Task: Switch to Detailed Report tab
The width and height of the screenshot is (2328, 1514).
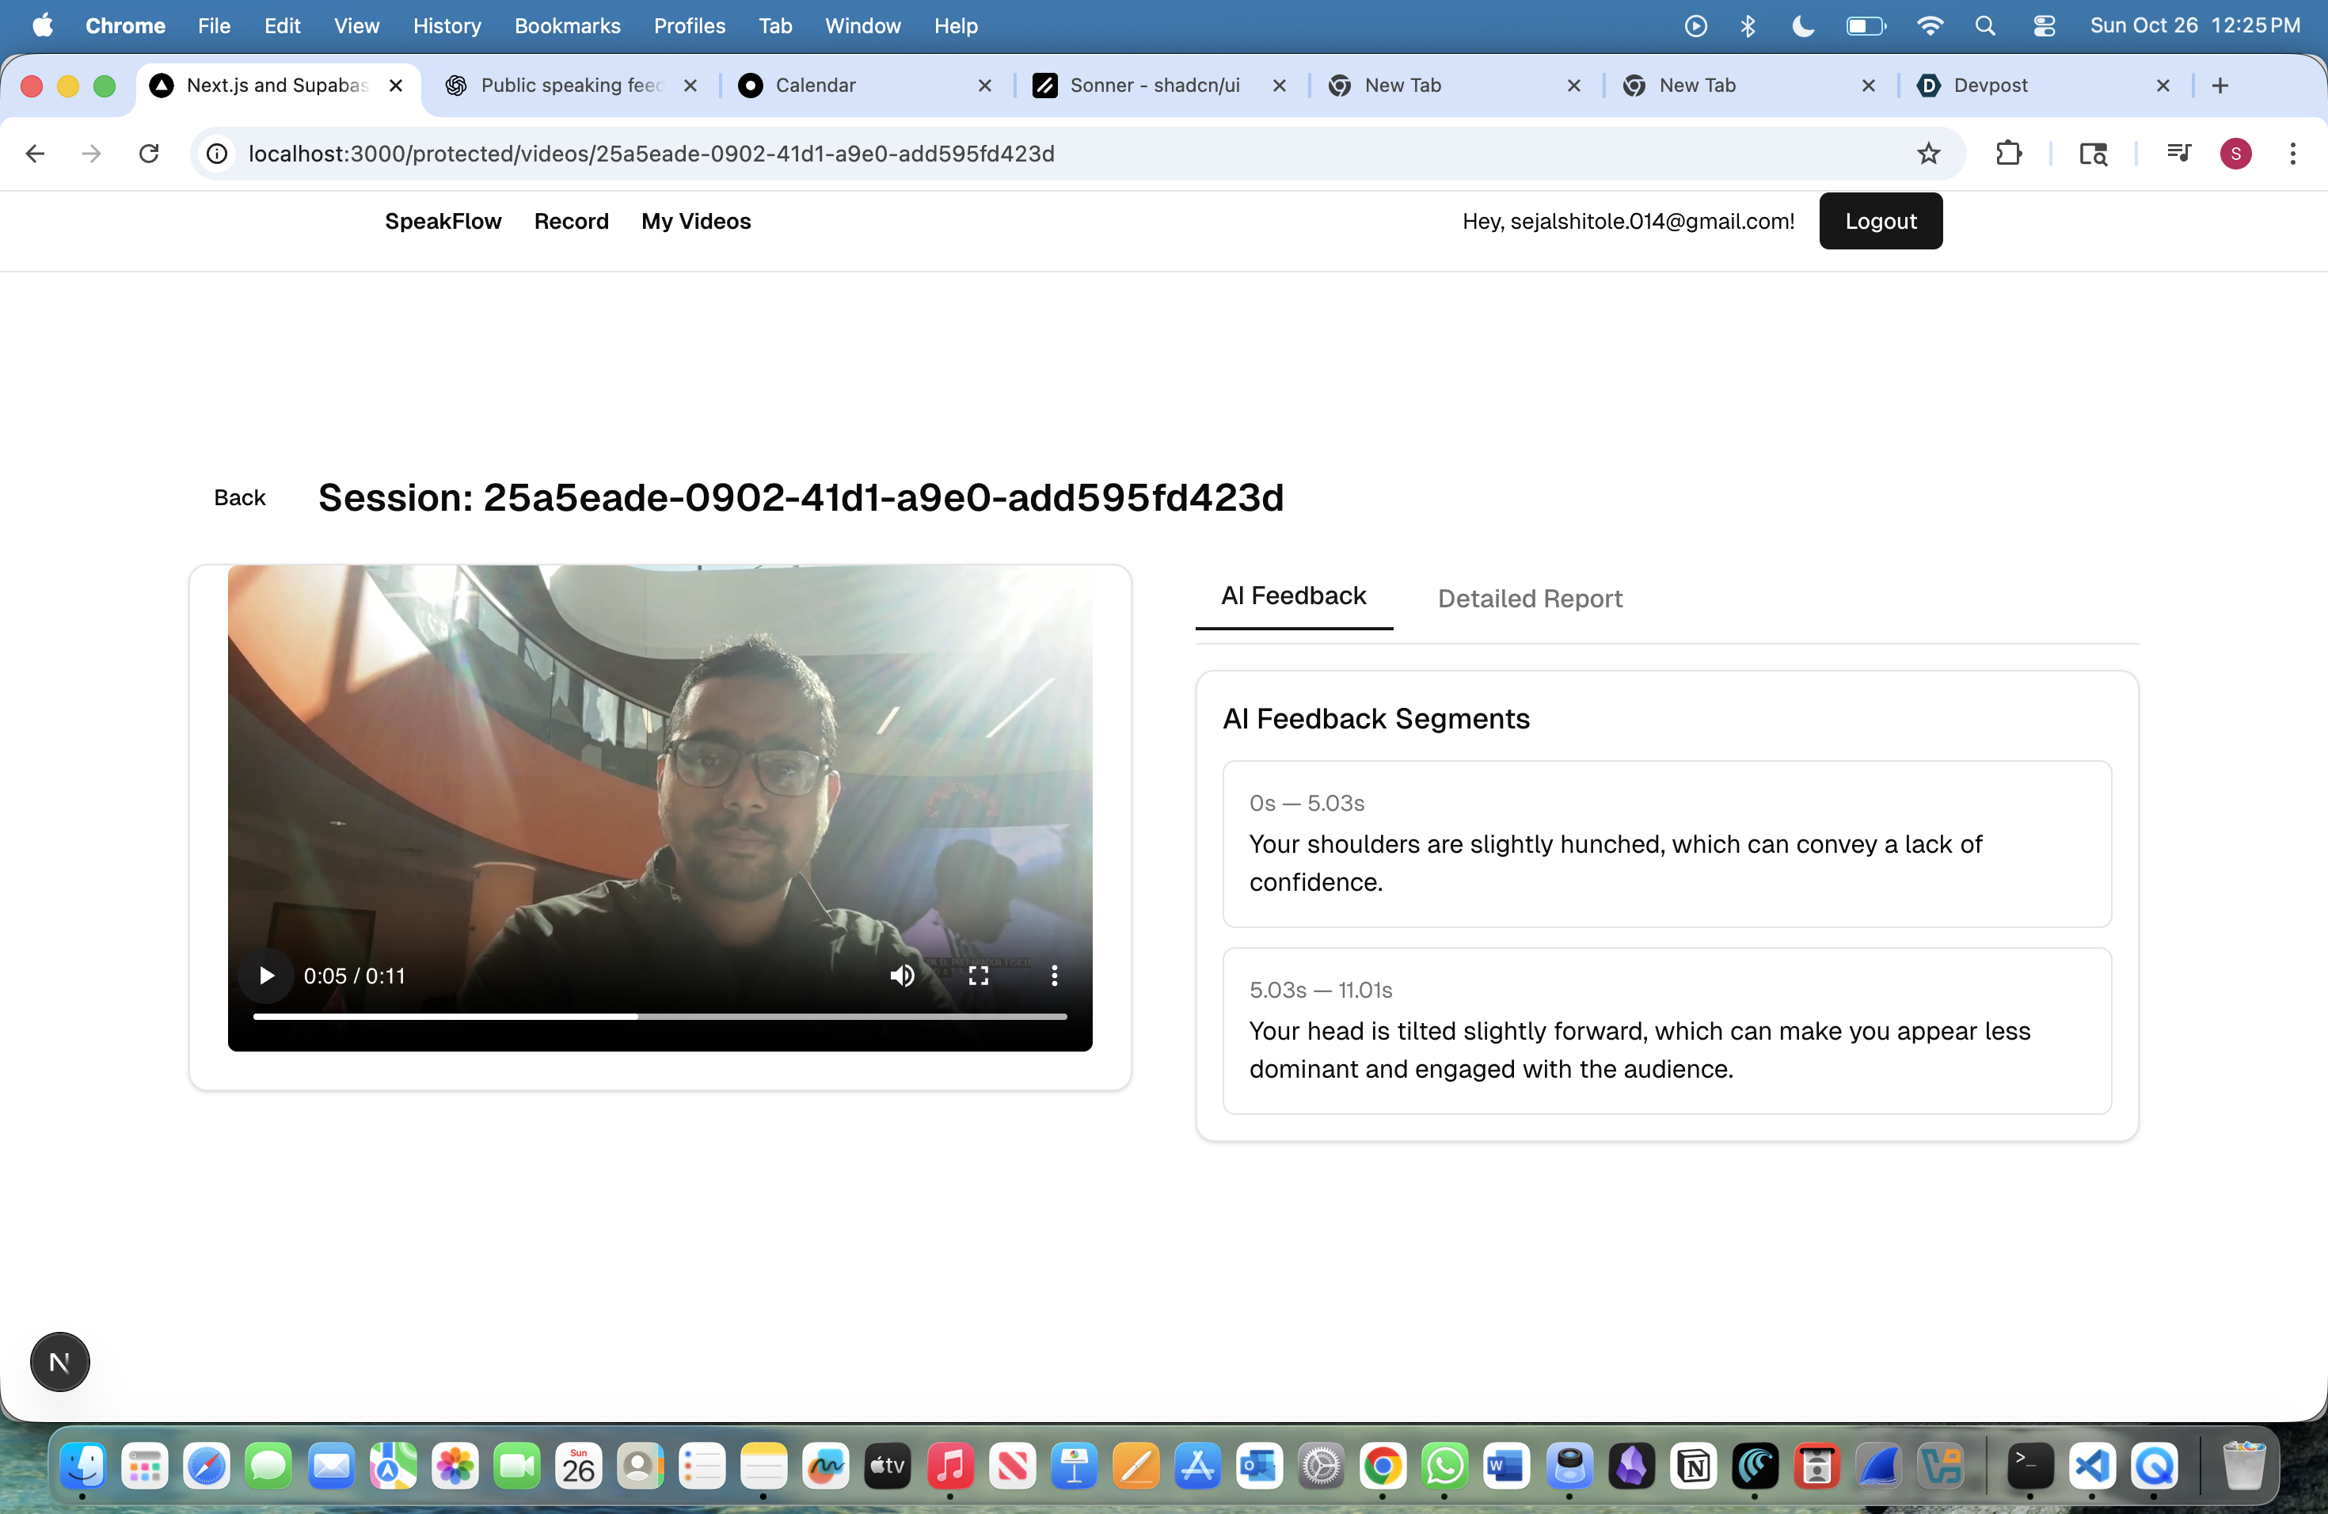Action: 1529,599
